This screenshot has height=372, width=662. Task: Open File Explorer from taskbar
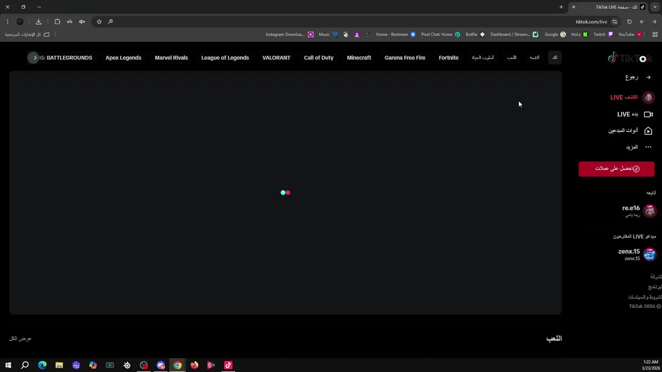59,365
